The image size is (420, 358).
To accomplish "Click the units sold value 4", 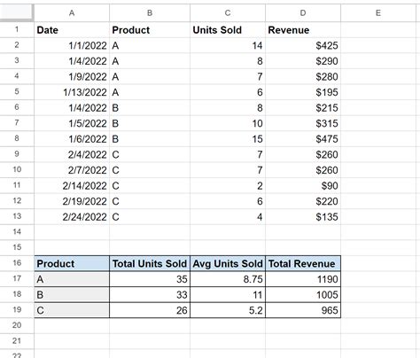I will pyautogui.click(x=228, y=217).
